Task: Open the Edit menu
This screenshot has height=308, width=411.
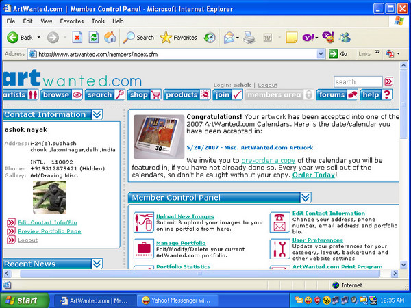Action: pos(27,21)
